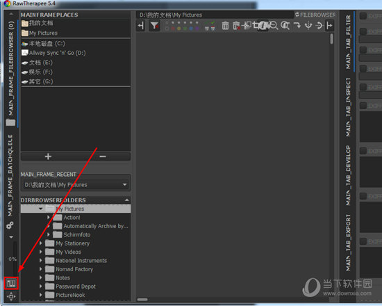382x306 pixels.
Task: Add a place with the plus button
Action: (x=48, y=156)
